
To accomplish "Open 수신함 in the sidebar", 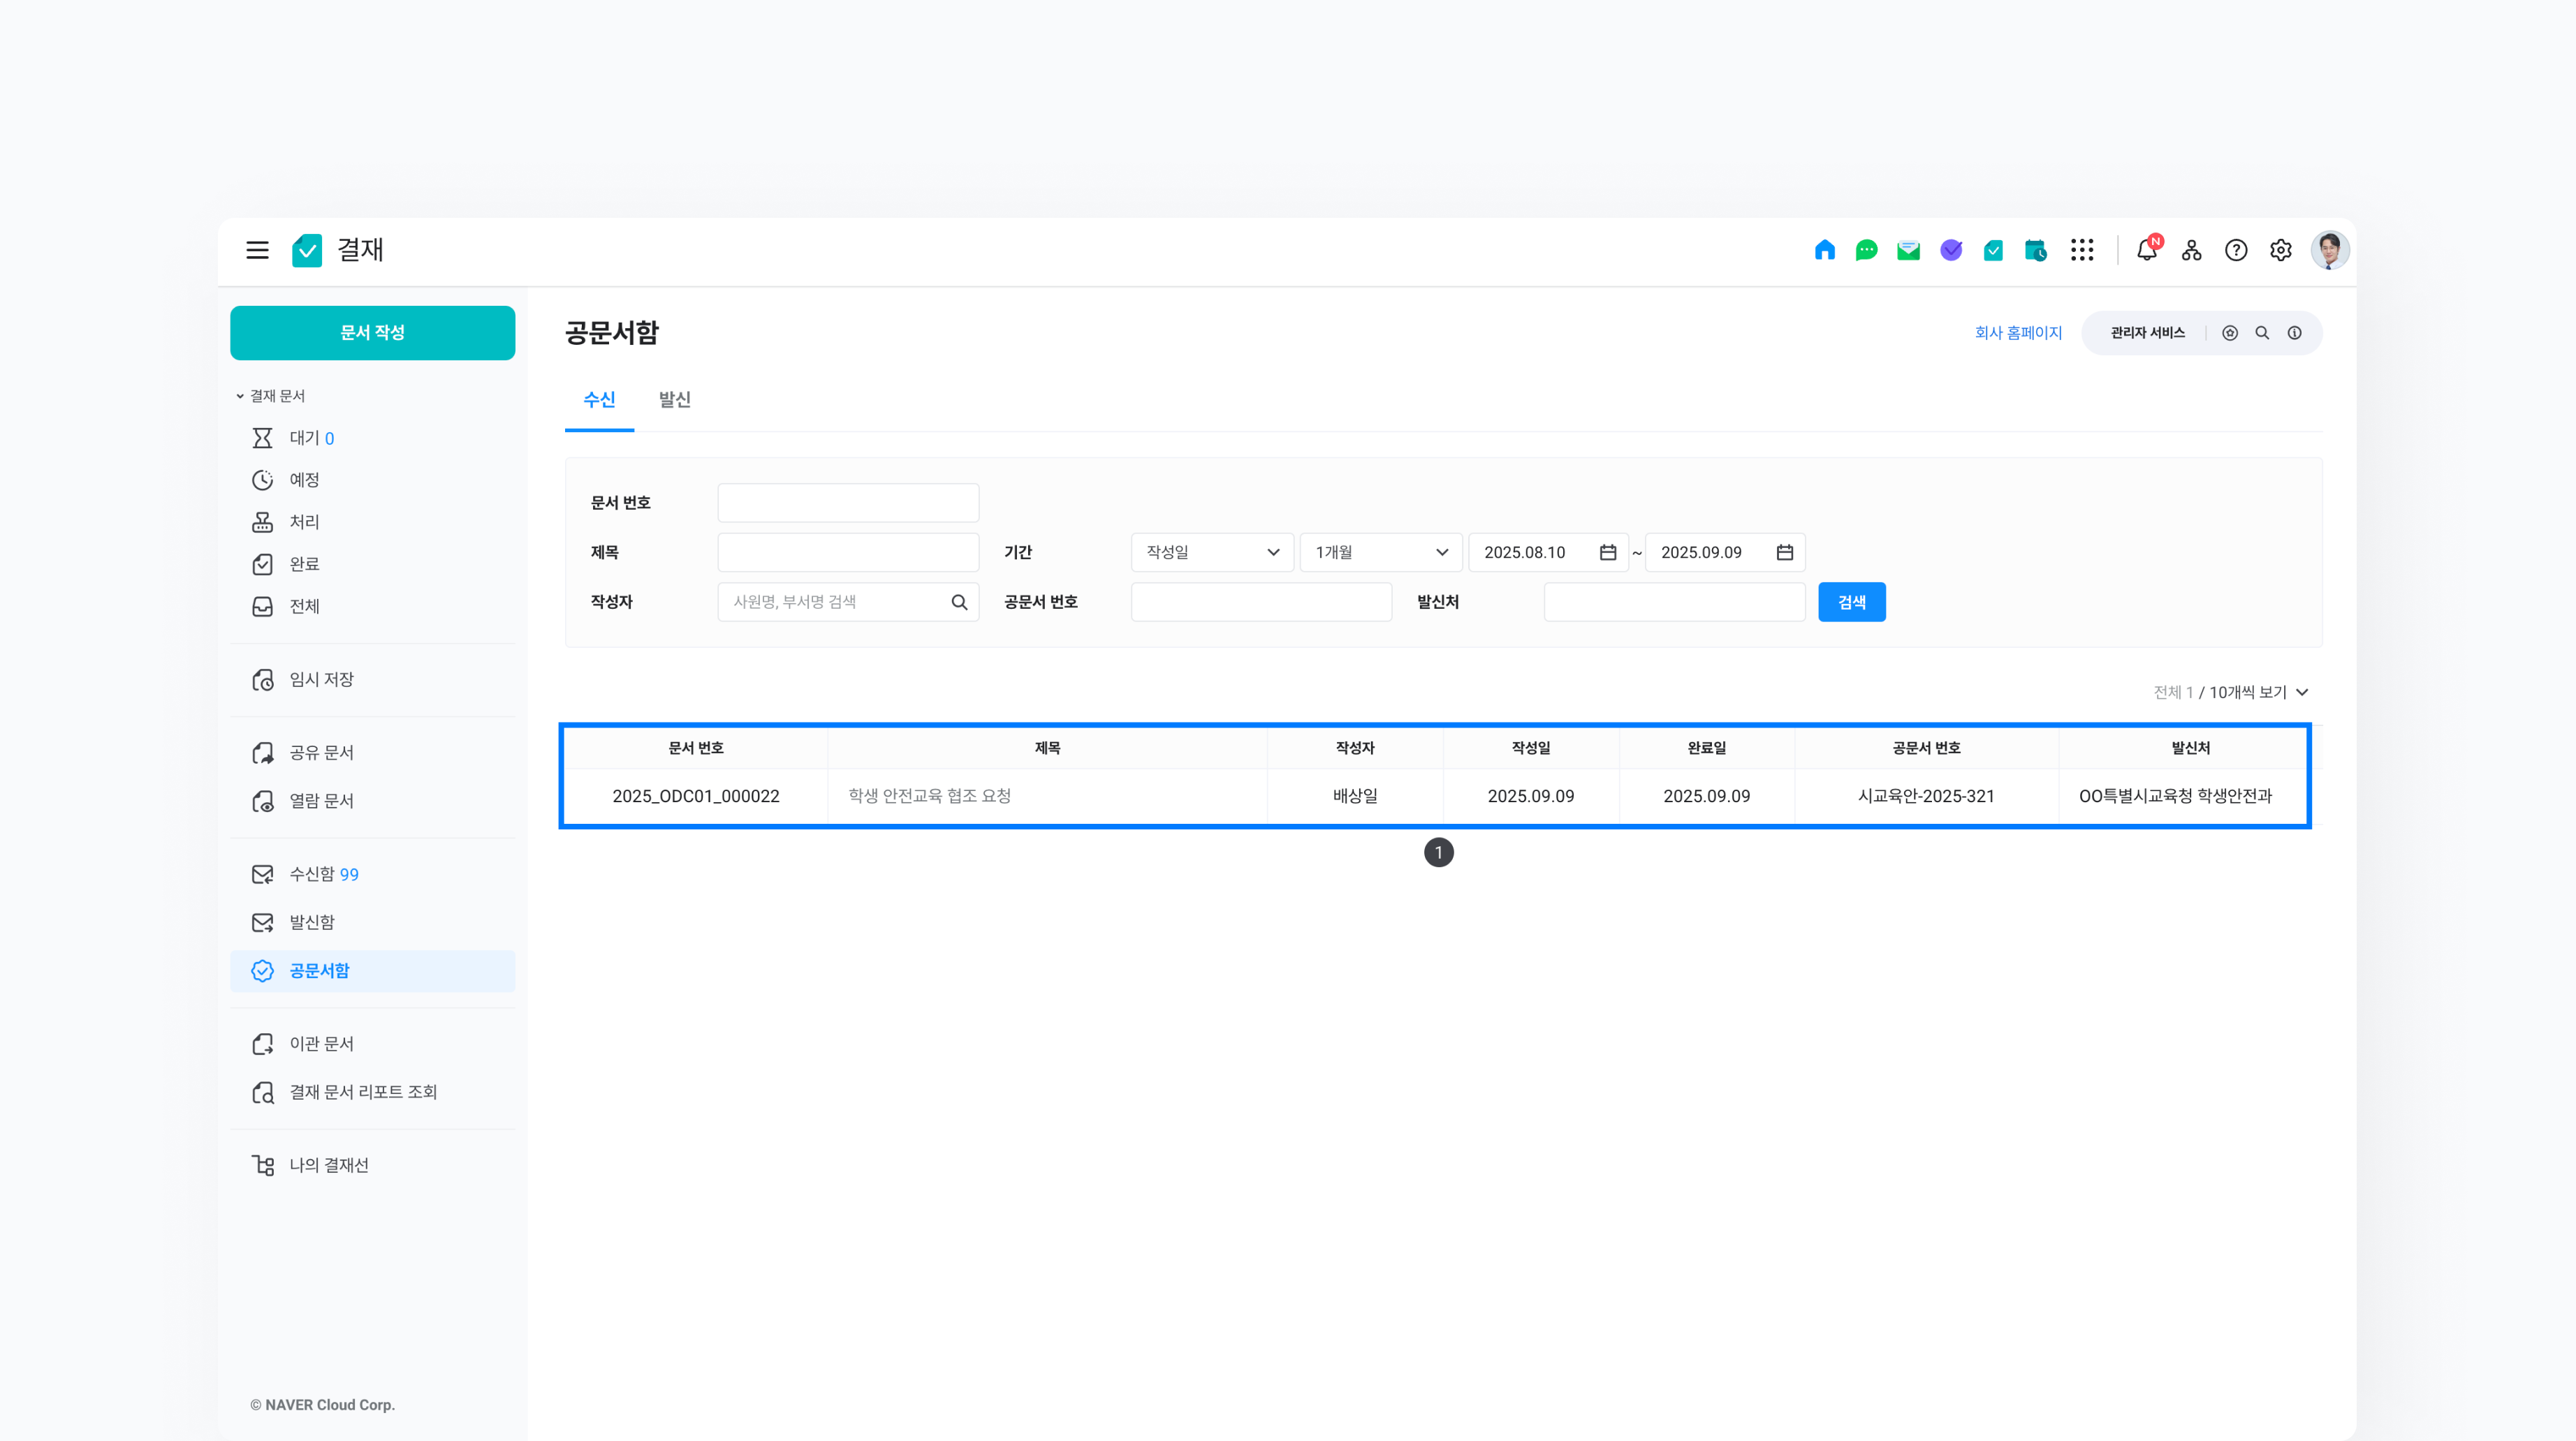I will click(x=312, y=874).
